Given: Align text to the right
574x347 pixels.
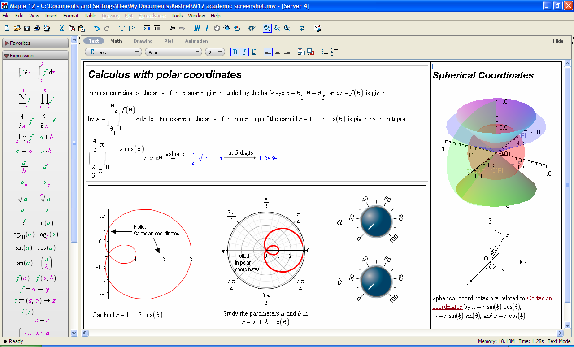Looking at the screenshot, I should coord(287,52).
